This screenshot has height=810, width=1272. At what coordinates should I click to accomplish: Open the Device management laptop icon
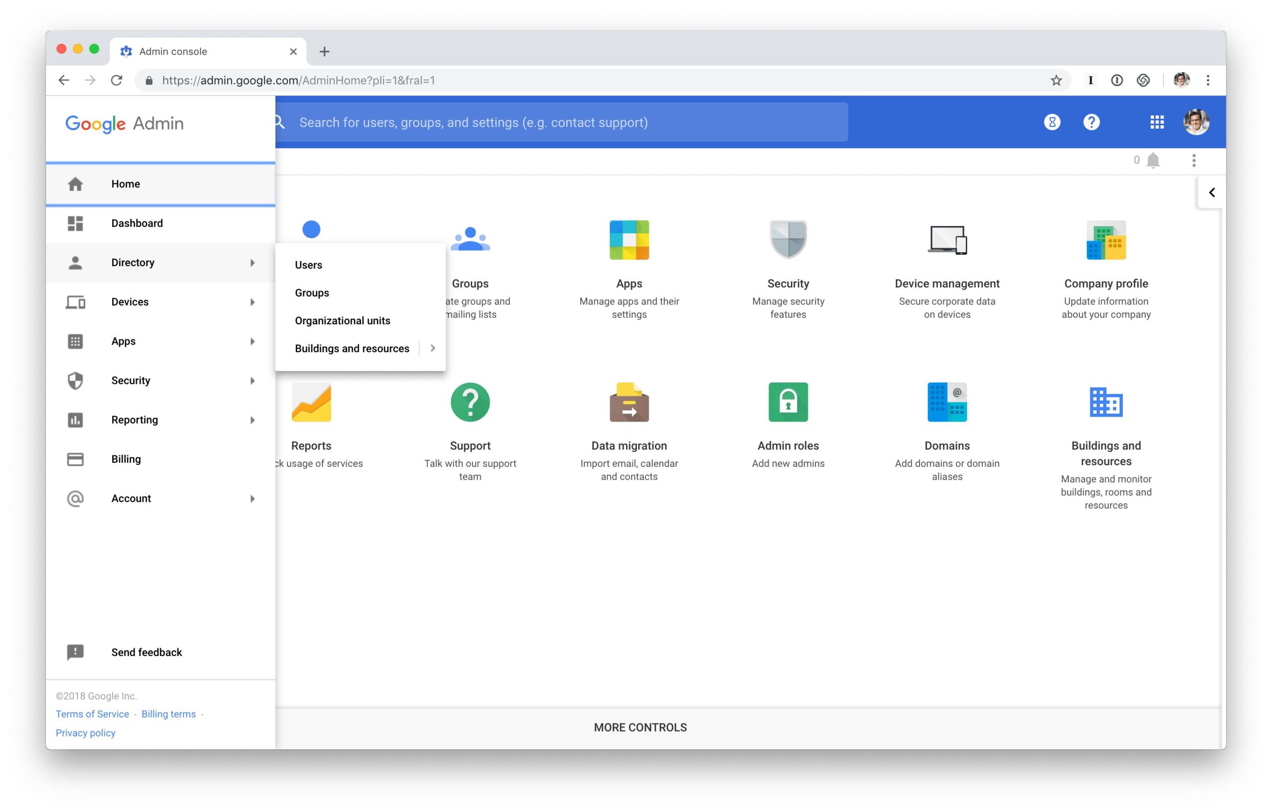pyautogui.click(x=947, y=240)
